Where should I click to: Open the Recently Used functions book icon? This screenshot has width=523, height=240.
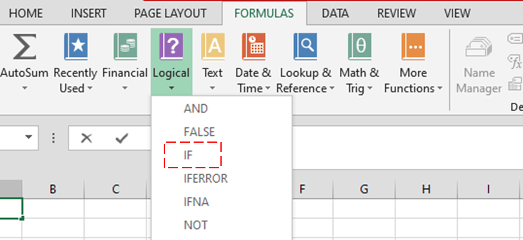(76, 47)
